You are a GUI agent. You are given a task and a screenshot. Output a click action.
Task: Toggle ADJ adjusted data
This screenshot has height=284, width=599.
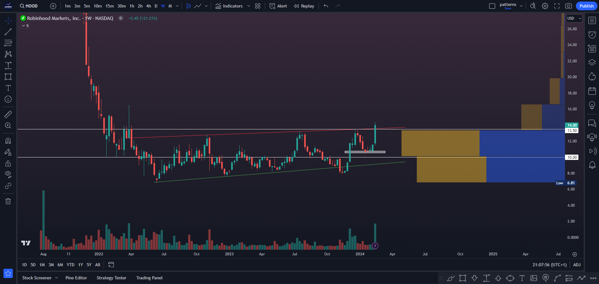(x=577, y=265)
